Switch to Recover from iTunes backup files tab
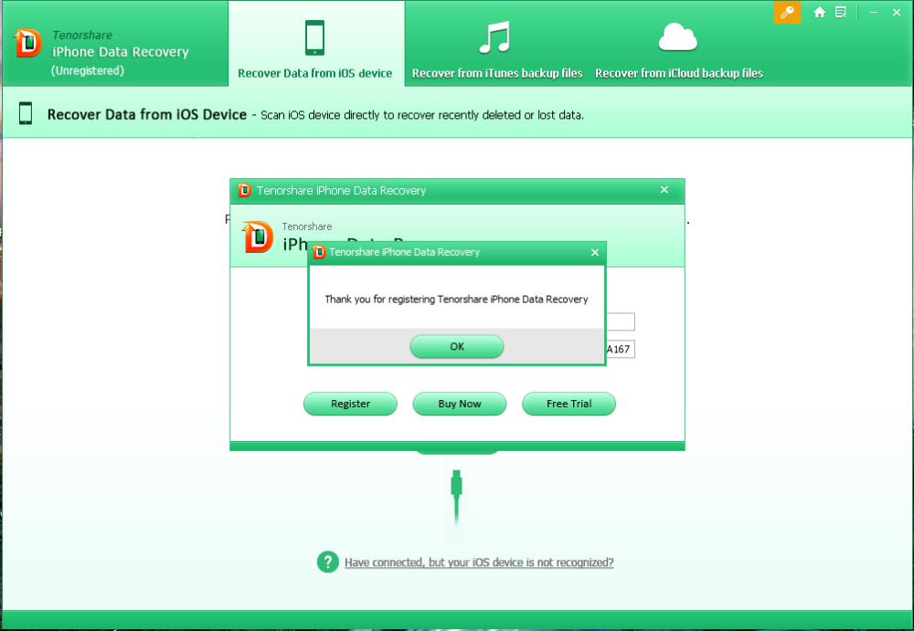 pos(497,44)
